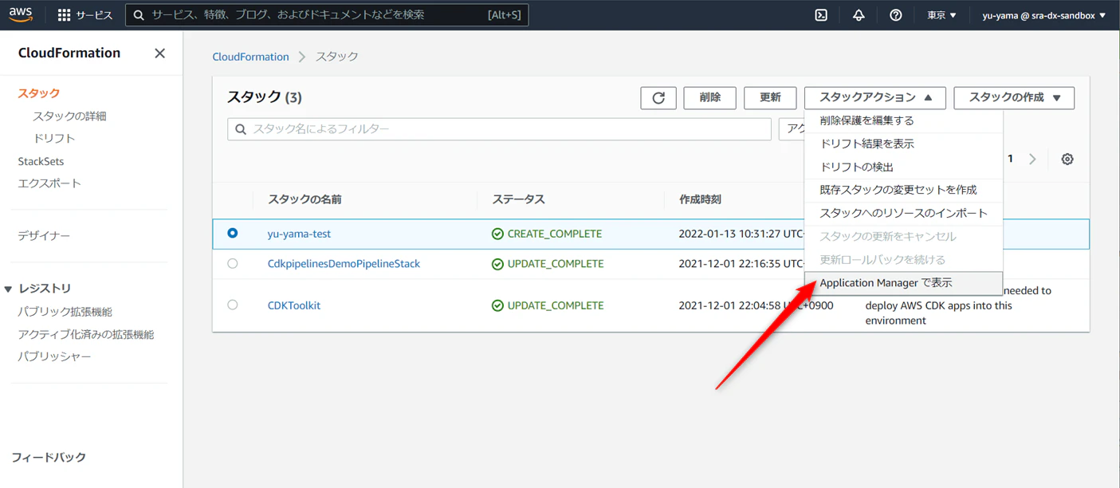Open yu-yama account menu dropdown
1120x488 pixels.
tap(1044, 15)
